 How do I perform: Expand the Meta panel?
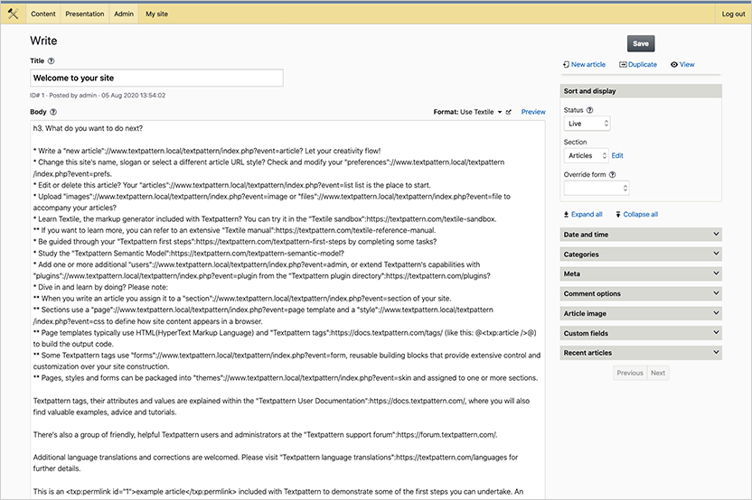point(641,274)
